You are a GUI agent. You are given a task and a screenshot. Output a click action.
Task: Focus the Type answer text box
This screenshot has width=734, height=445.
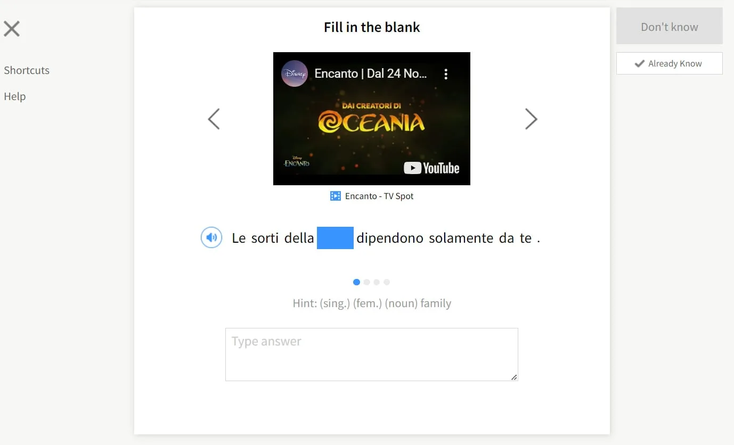tap(372, 355)
